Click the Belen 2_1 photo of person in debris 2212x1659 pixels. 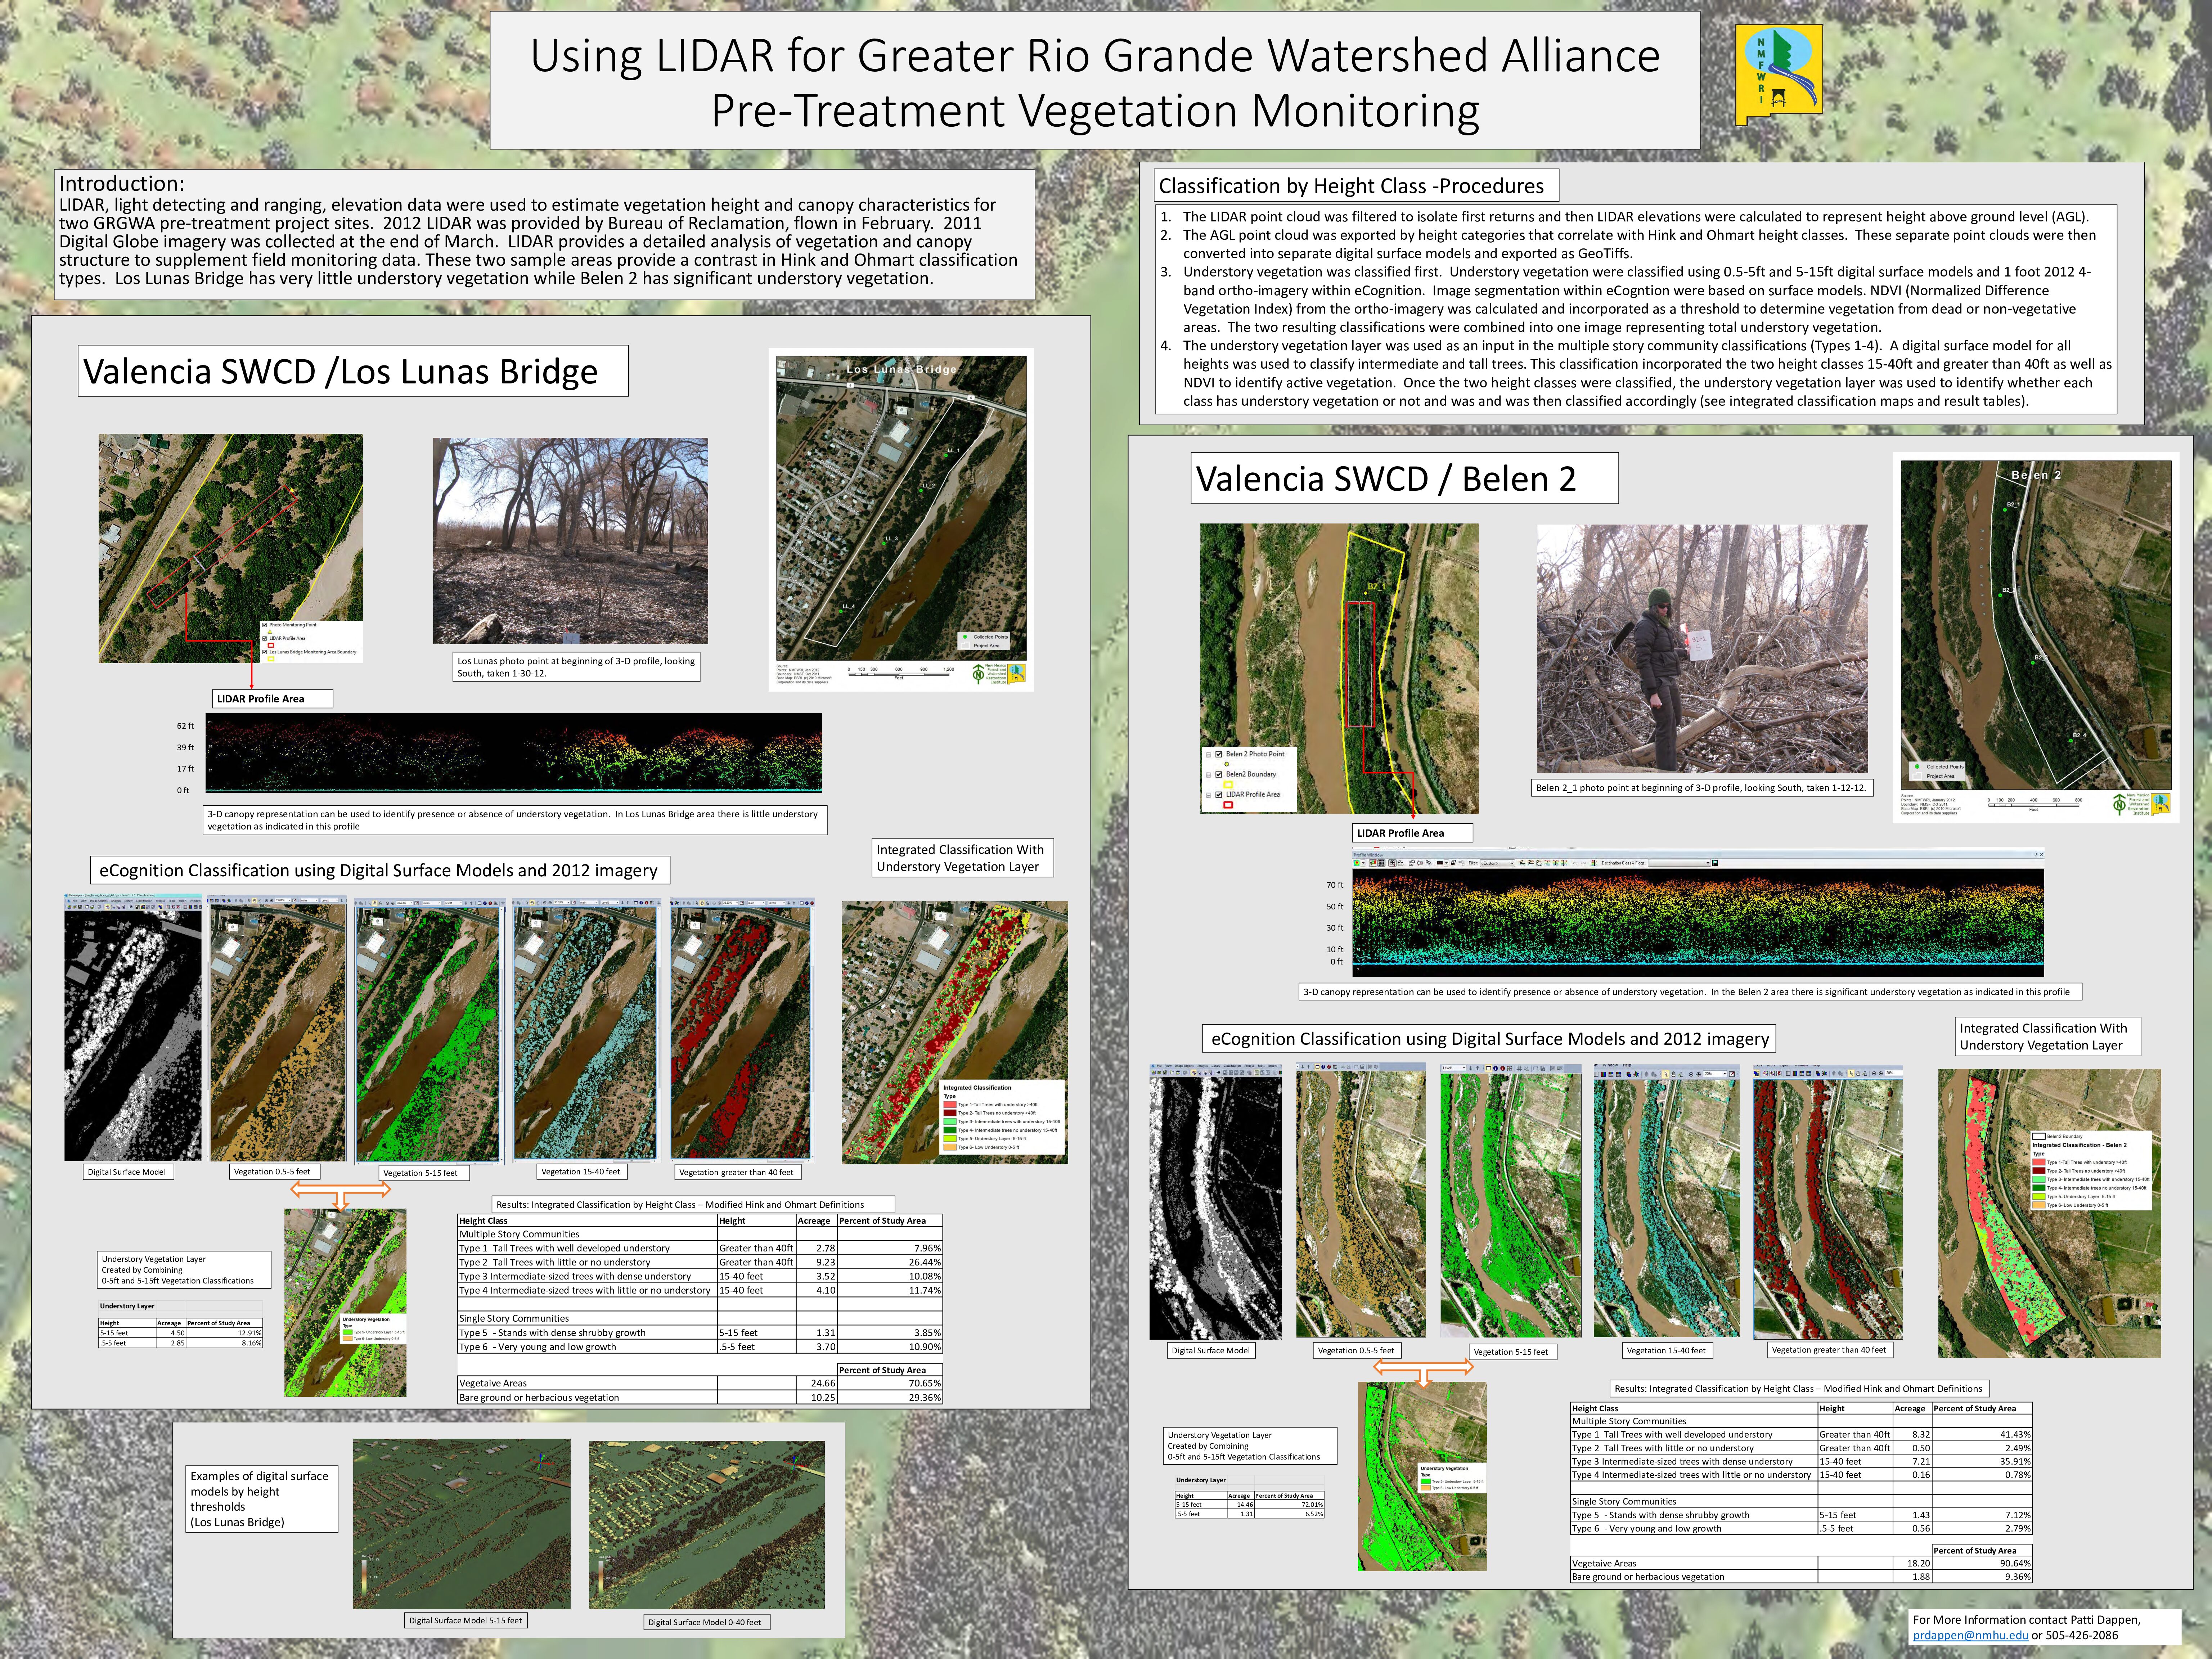tap(1702, 649)
